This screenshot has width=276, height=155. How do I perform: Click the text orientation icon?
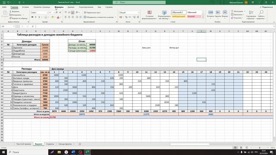coord(77,12)
